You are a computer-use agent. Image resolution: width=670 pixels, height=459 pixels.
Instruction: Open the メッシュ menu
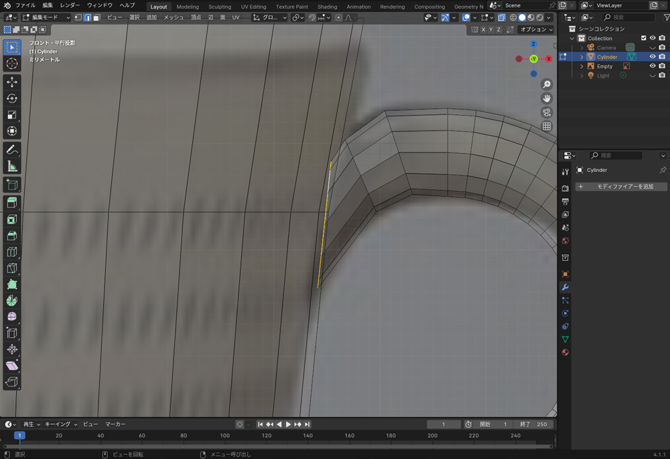click(174, 17)
